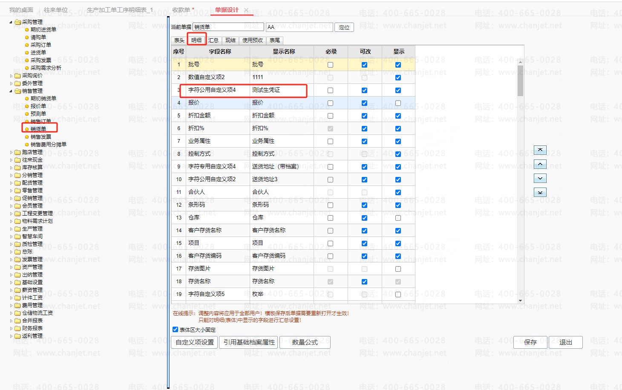Click the move-down arrow button
Screen dimensions: 622x390
click(540, 178)
